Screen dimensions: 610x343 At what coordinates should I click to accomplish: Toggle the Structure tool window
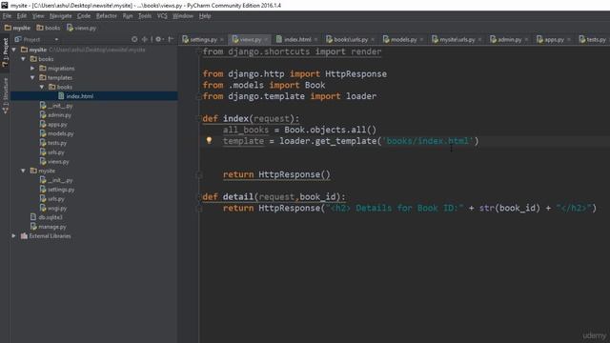5,95
